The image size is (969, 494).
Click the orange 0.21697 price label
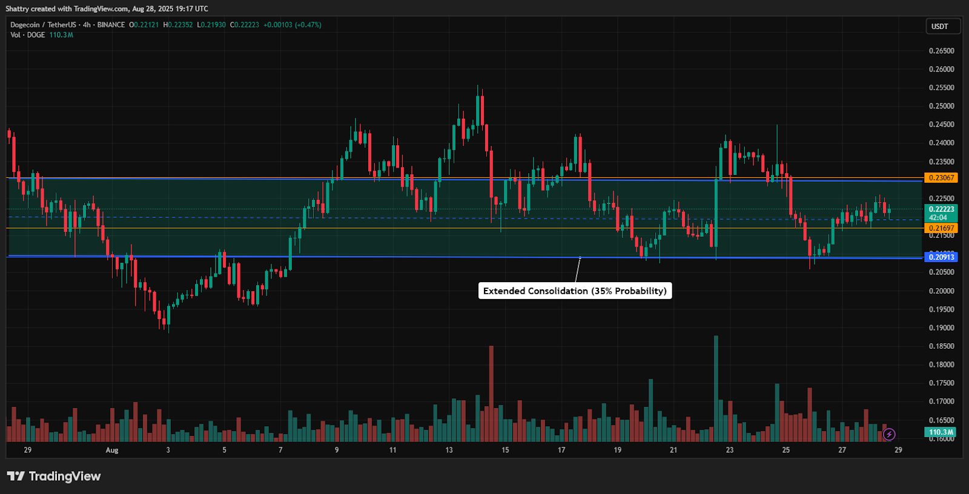pyautogui.click(x=941, y=228)
